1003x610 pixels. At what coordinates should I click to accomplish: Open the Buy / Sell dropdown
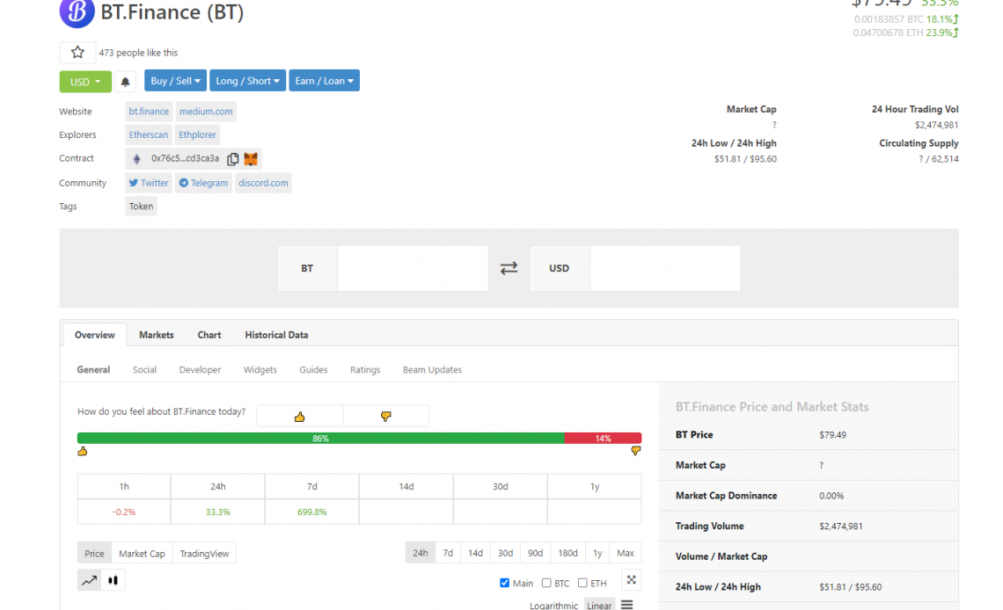click(x=175, y=81)
